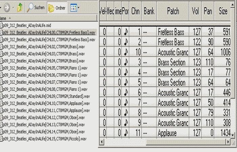The width and height of the screenshot is (237, 152).
Task: Click the Size column header
Action: coord(223,11)
